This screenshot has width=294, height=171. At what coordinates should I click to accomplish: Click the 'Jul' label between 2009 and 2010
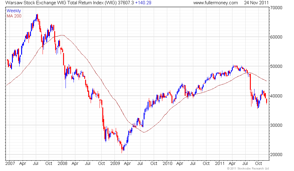[x=140, y=164]
